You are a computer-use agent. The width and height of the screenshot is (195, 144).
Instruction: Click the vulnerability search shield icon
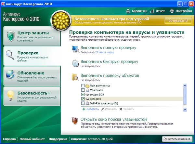coord(75,121)
